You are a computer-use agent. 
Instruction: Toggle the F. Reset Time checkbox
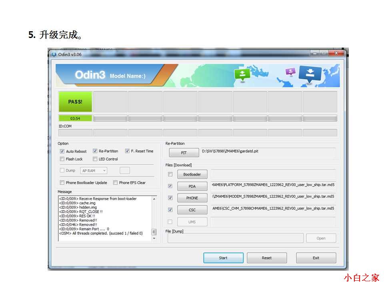click(x=127, y=151)
